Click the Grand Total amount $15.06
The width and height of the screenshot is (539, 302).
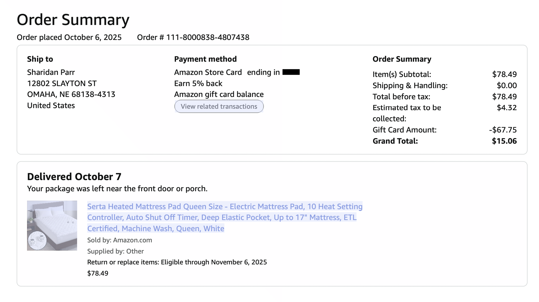[x=504, y=141]
